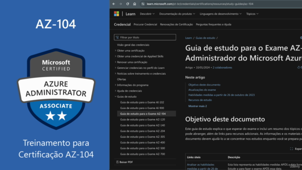Screen dimensions: 302x170
Task: Click the Microsoft logo
Action: [x=117, y=14]
